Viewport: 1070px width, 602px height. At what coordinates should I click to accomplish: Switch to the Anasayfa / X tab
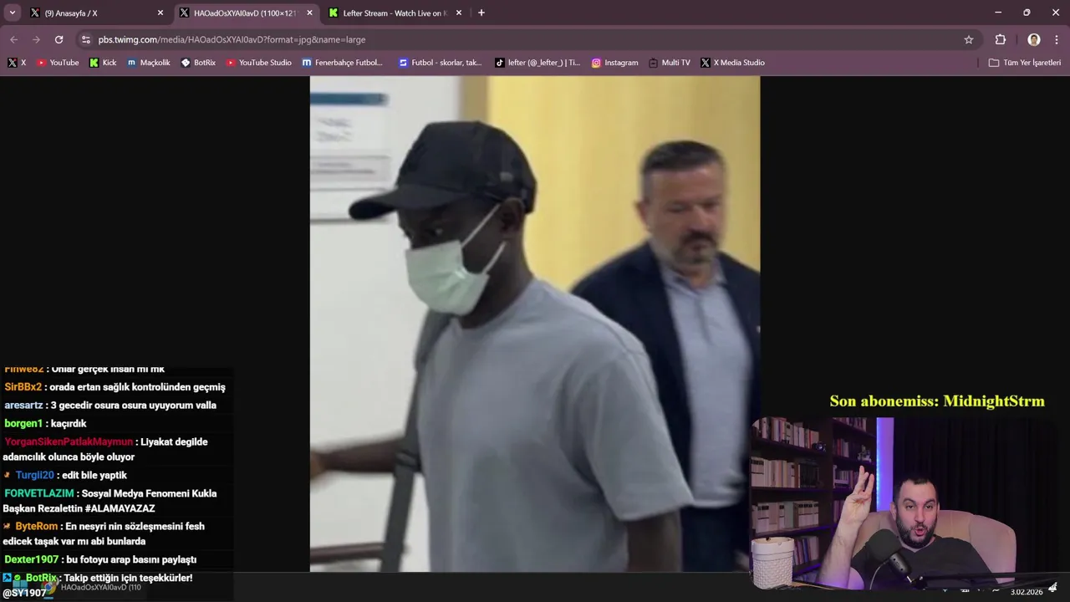click(x=96, y=13)
